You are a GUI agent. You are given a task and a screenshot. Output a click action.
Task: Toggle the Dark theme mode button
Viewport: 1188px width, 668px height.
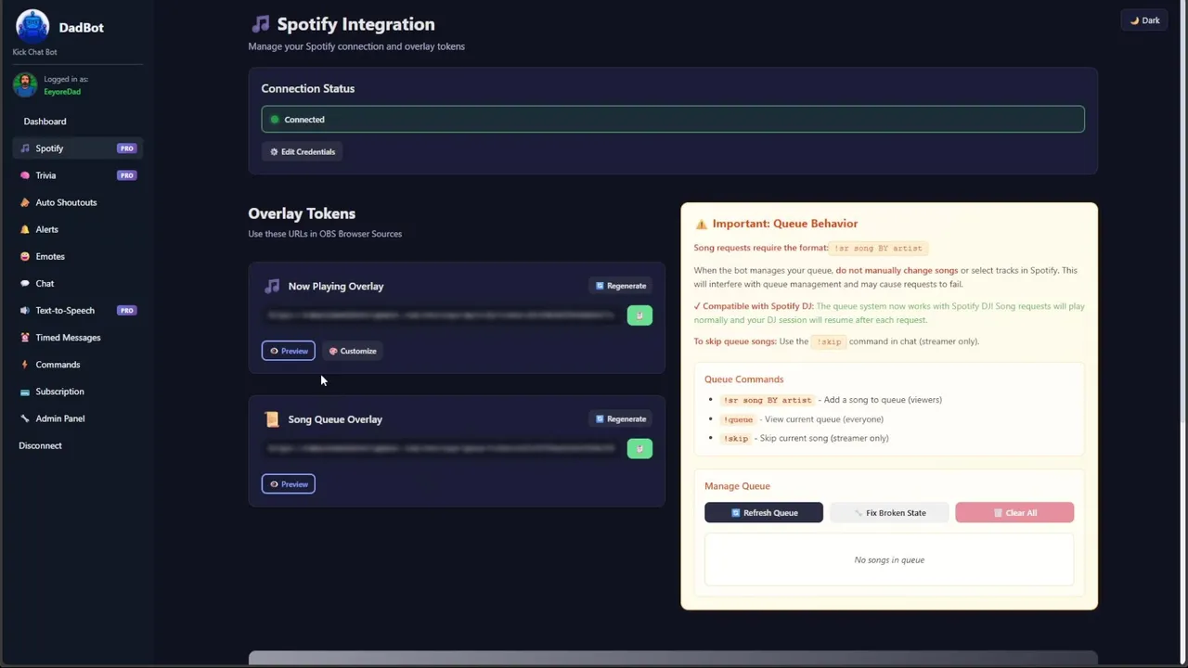pos(1144,20)
